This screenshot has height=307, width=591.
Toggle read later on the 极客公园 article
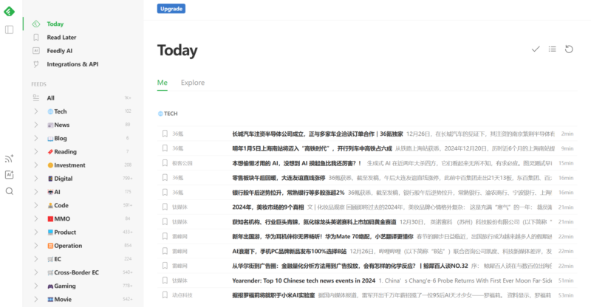point(165,163)
